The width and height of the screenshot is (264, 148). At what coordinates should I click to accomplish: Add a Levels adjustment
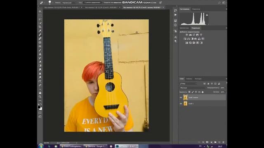190,35
